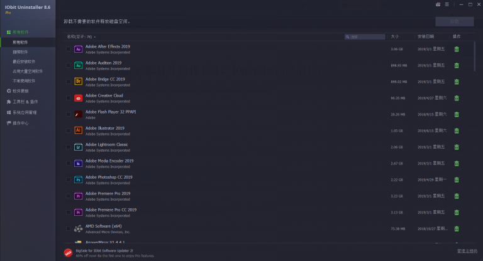Click the trash icon for AMD Software (x64)
The height and width of the screenshot is (261, 483).
pyautogui.click(x=457, y=228)
